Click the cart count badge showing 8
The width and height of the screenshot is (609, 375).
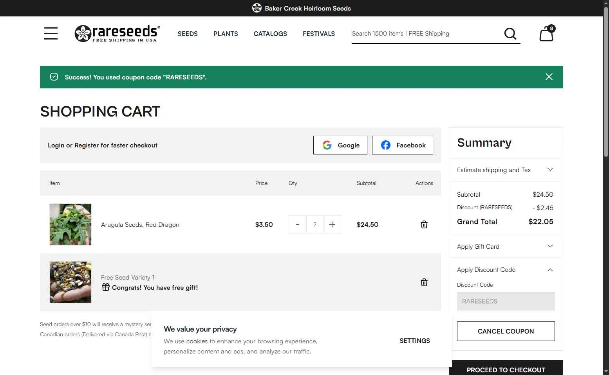coord(551,28)
